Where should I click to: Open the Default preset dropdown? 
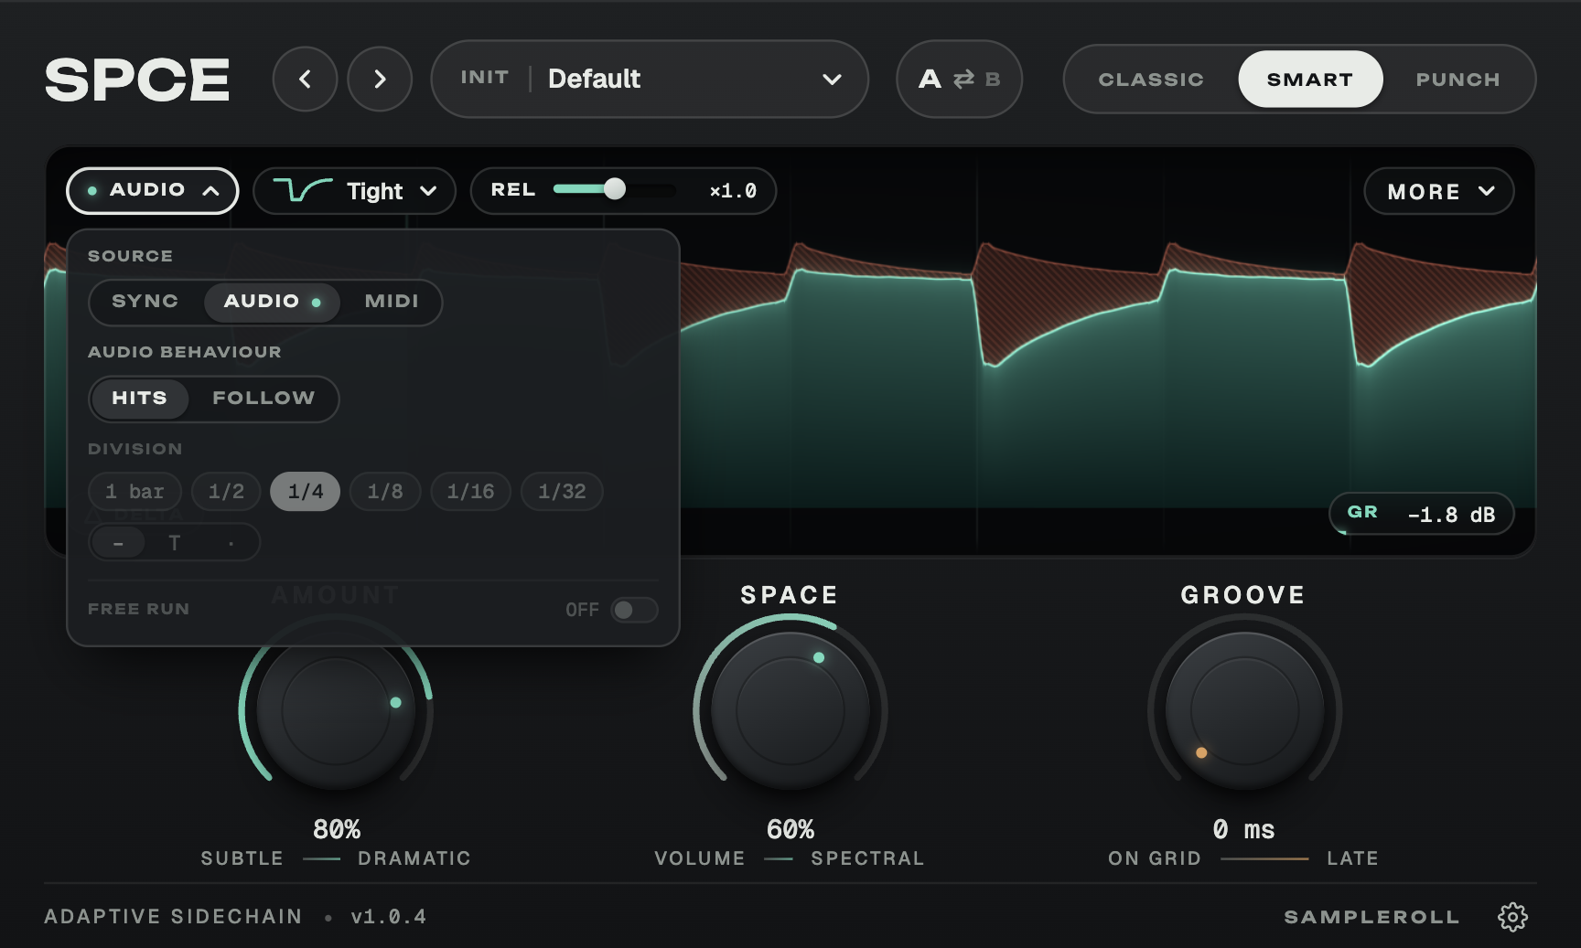[650, 79]
